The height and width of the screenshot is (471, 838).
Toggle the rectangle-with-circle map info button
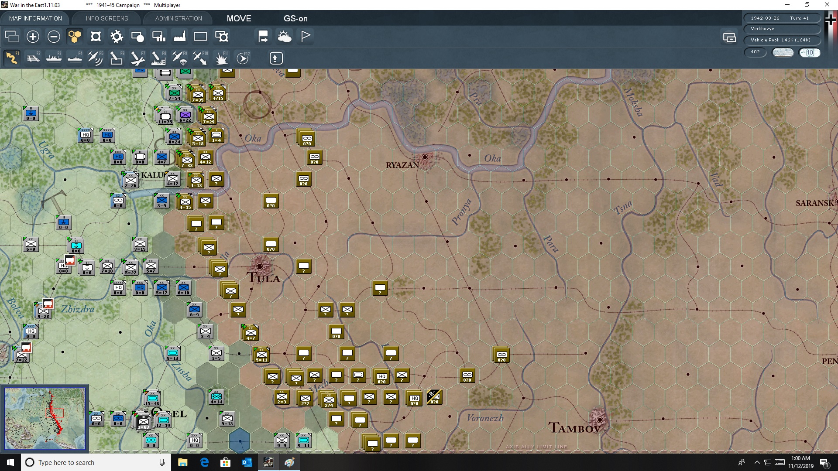coord(137,37)
